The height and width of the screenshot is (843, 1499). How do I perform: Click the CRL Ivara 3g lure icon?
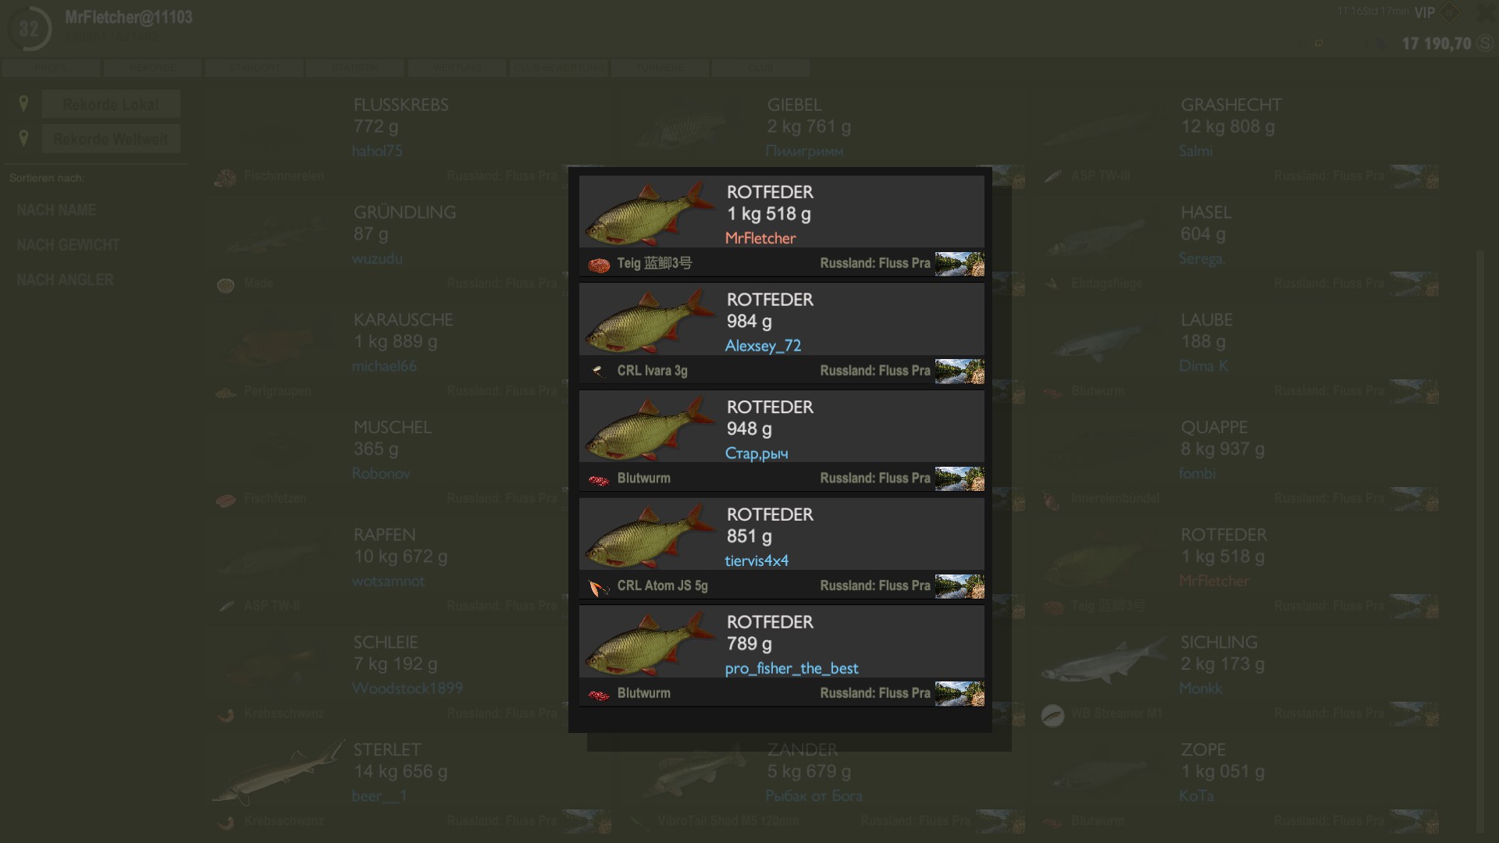coord(599,372)
